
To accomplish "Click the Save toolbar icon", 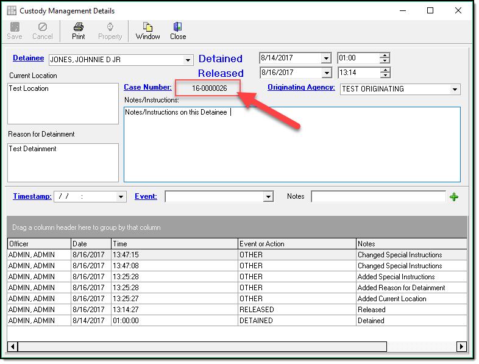I will [14, 27].
